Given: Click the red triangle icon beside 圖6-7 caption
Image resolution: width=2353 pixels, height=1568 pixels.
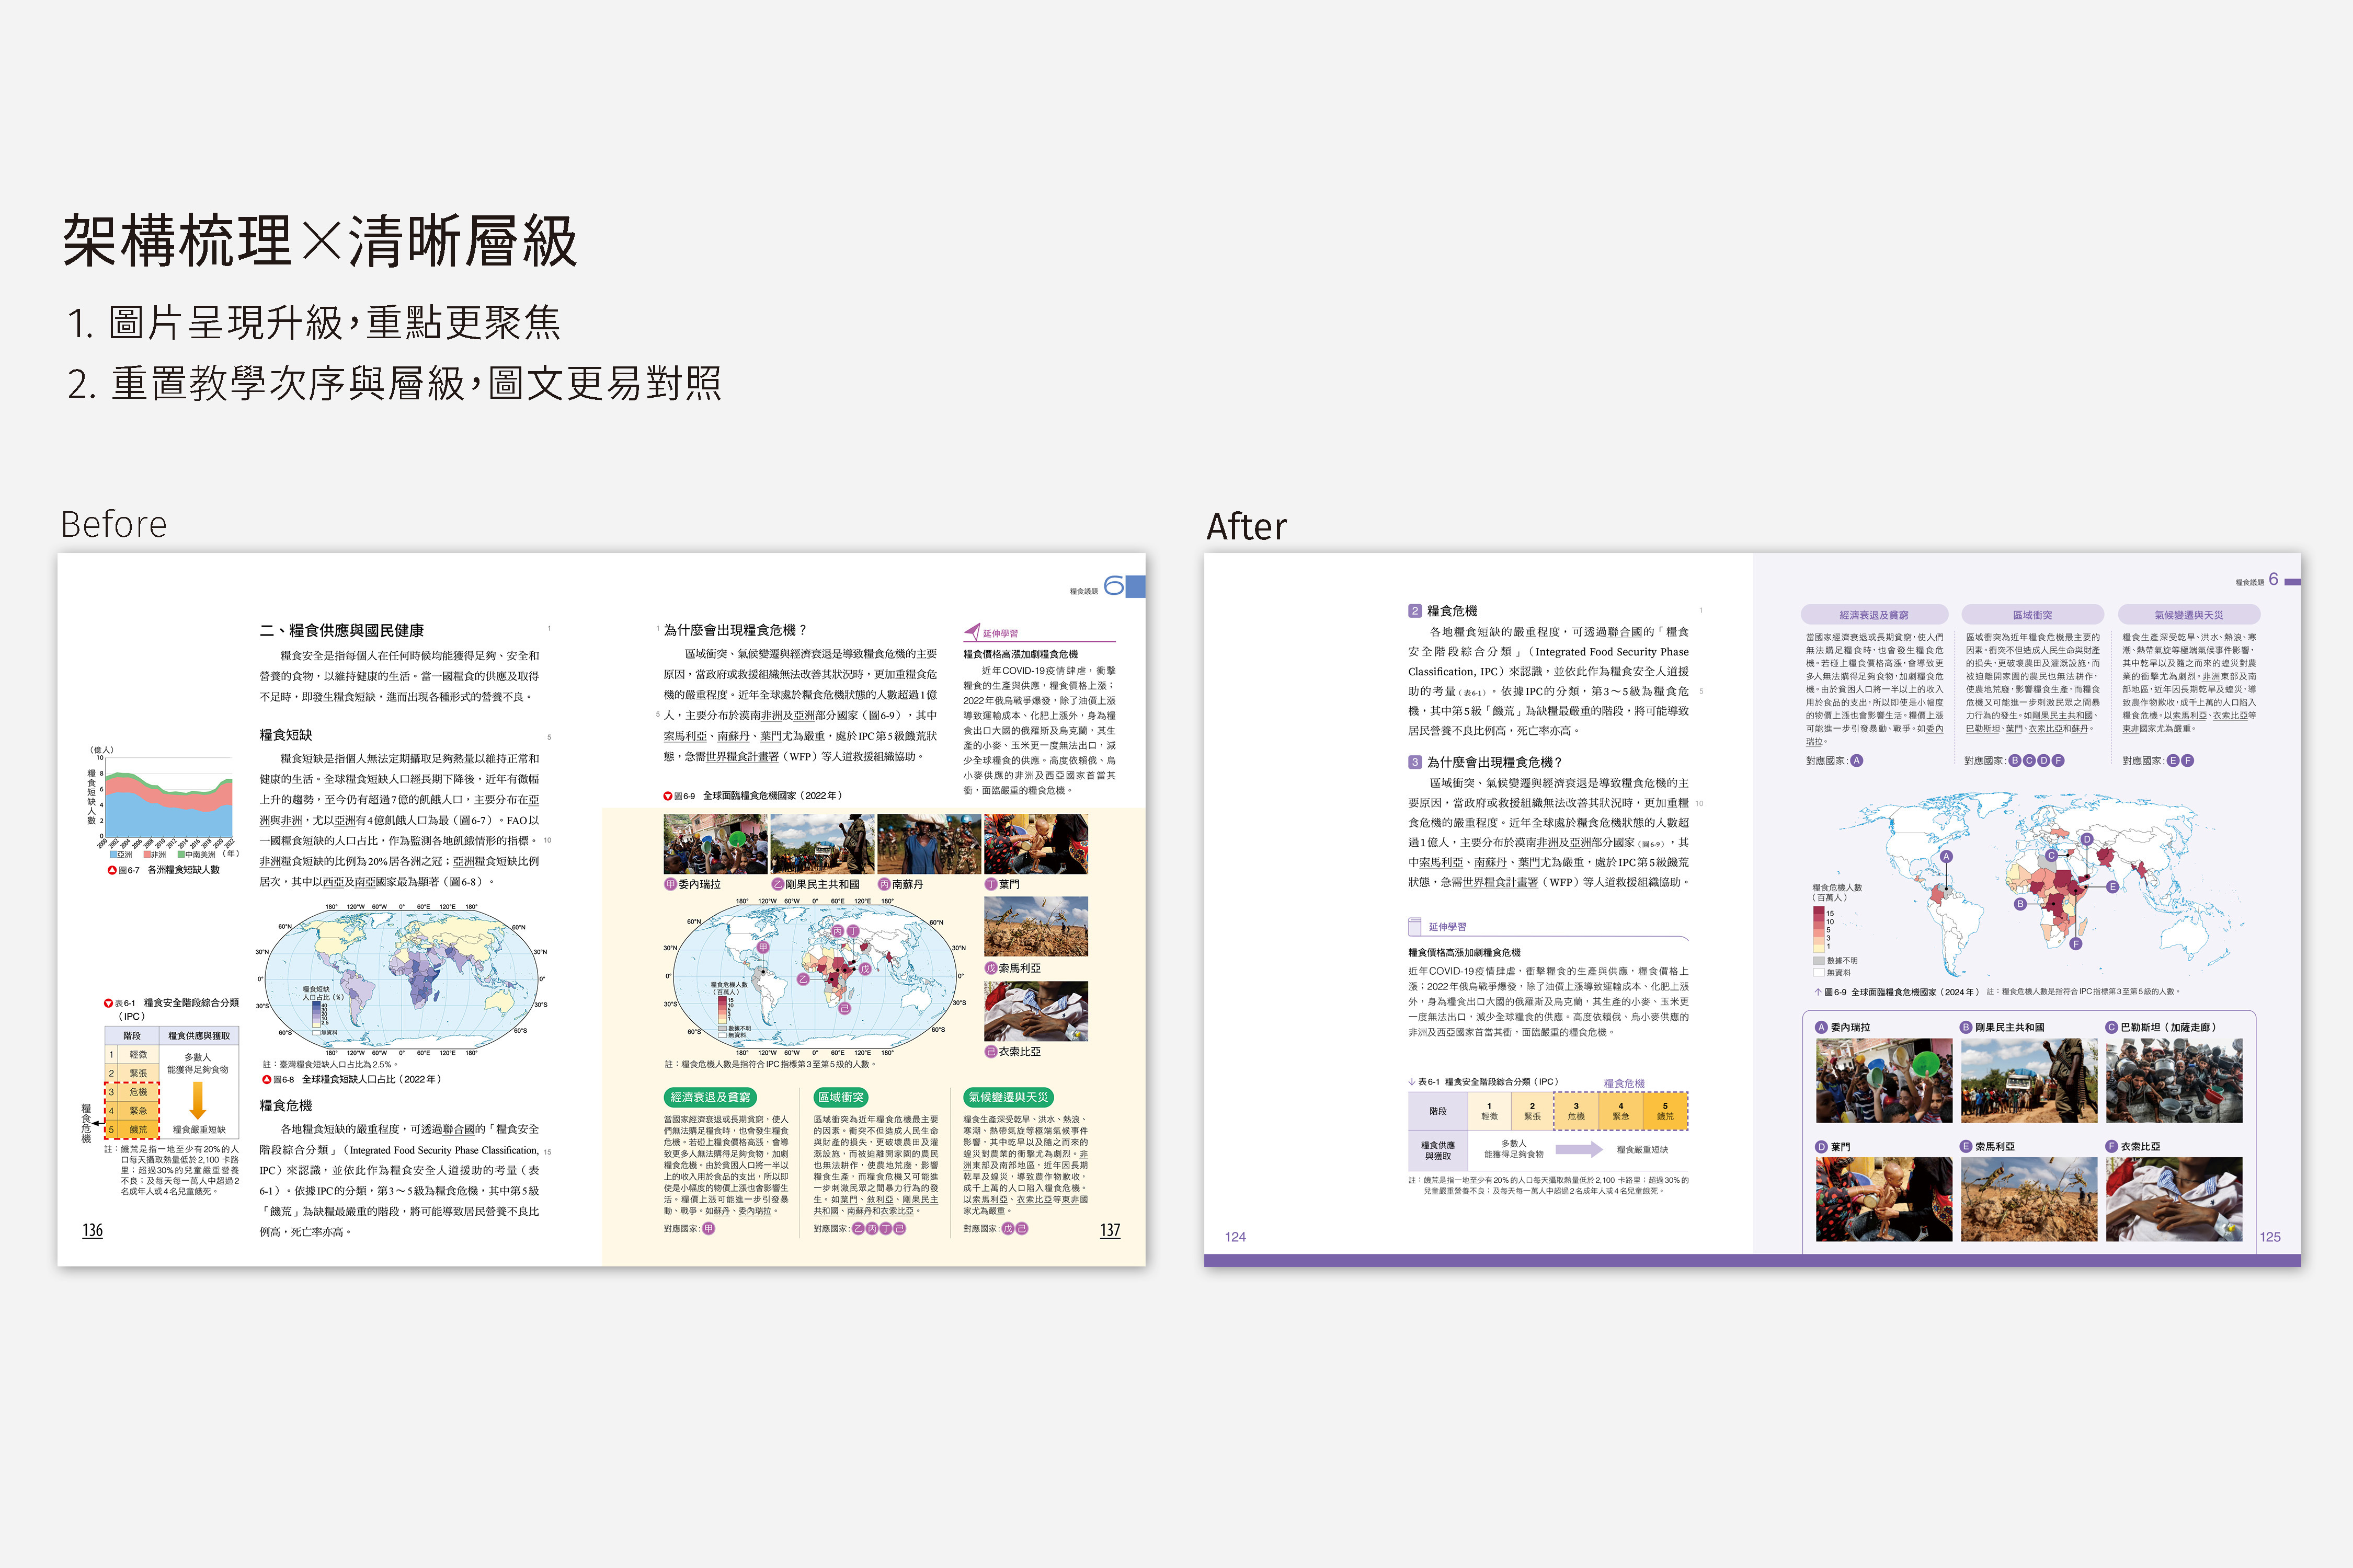Looking at the screenshot, I should pos(111,870).
